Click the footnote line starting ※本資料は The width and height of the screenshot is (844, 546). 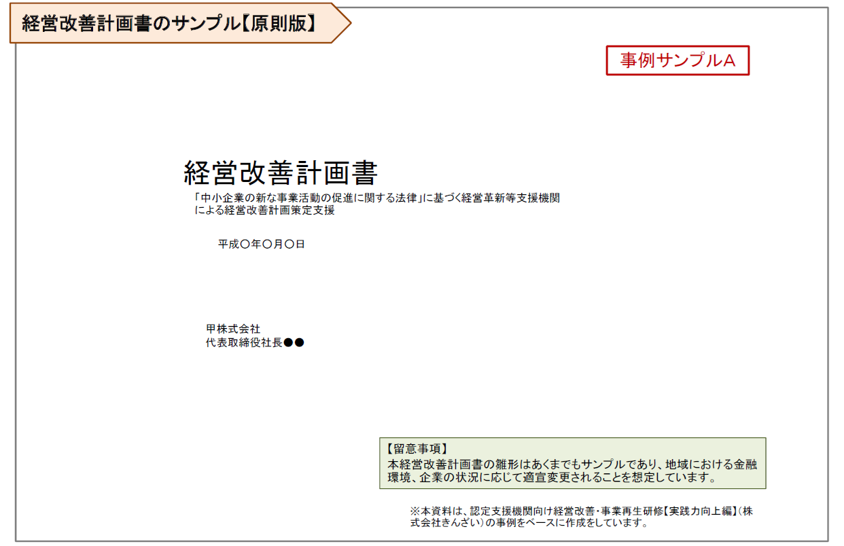point(581,511)
